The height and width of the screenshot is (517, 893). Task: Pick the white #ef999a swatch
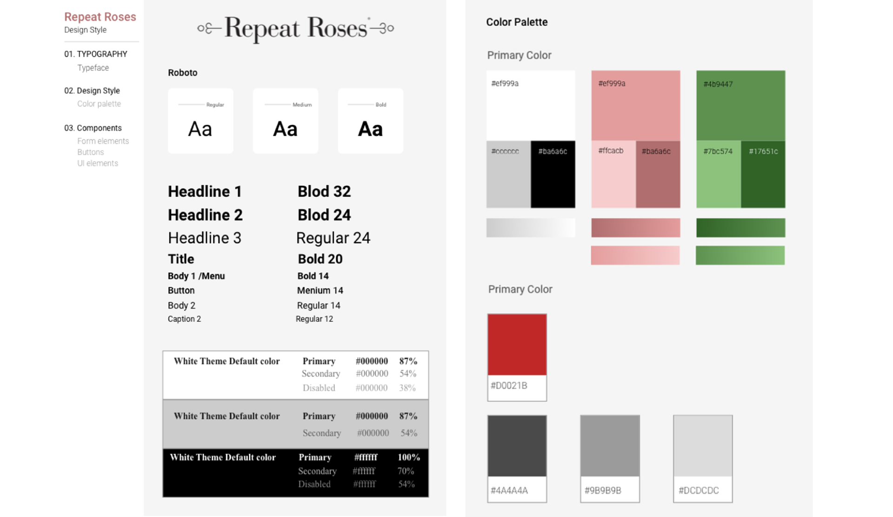point(531,106)
